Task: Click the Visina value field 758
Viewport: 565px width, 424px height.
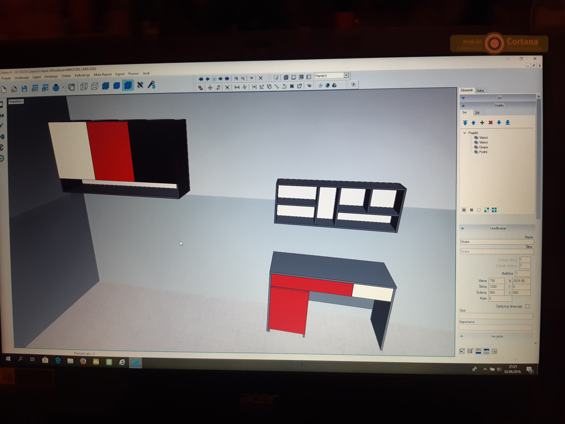Action: 496,281
